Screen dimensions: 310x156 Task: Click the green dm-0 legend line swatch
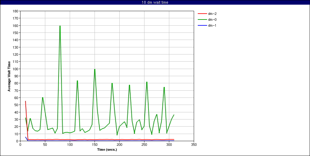tap(202, 19)
